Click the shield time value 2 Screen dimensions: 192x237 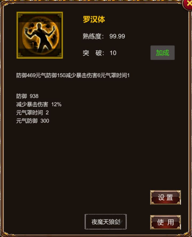pos(47,113)
